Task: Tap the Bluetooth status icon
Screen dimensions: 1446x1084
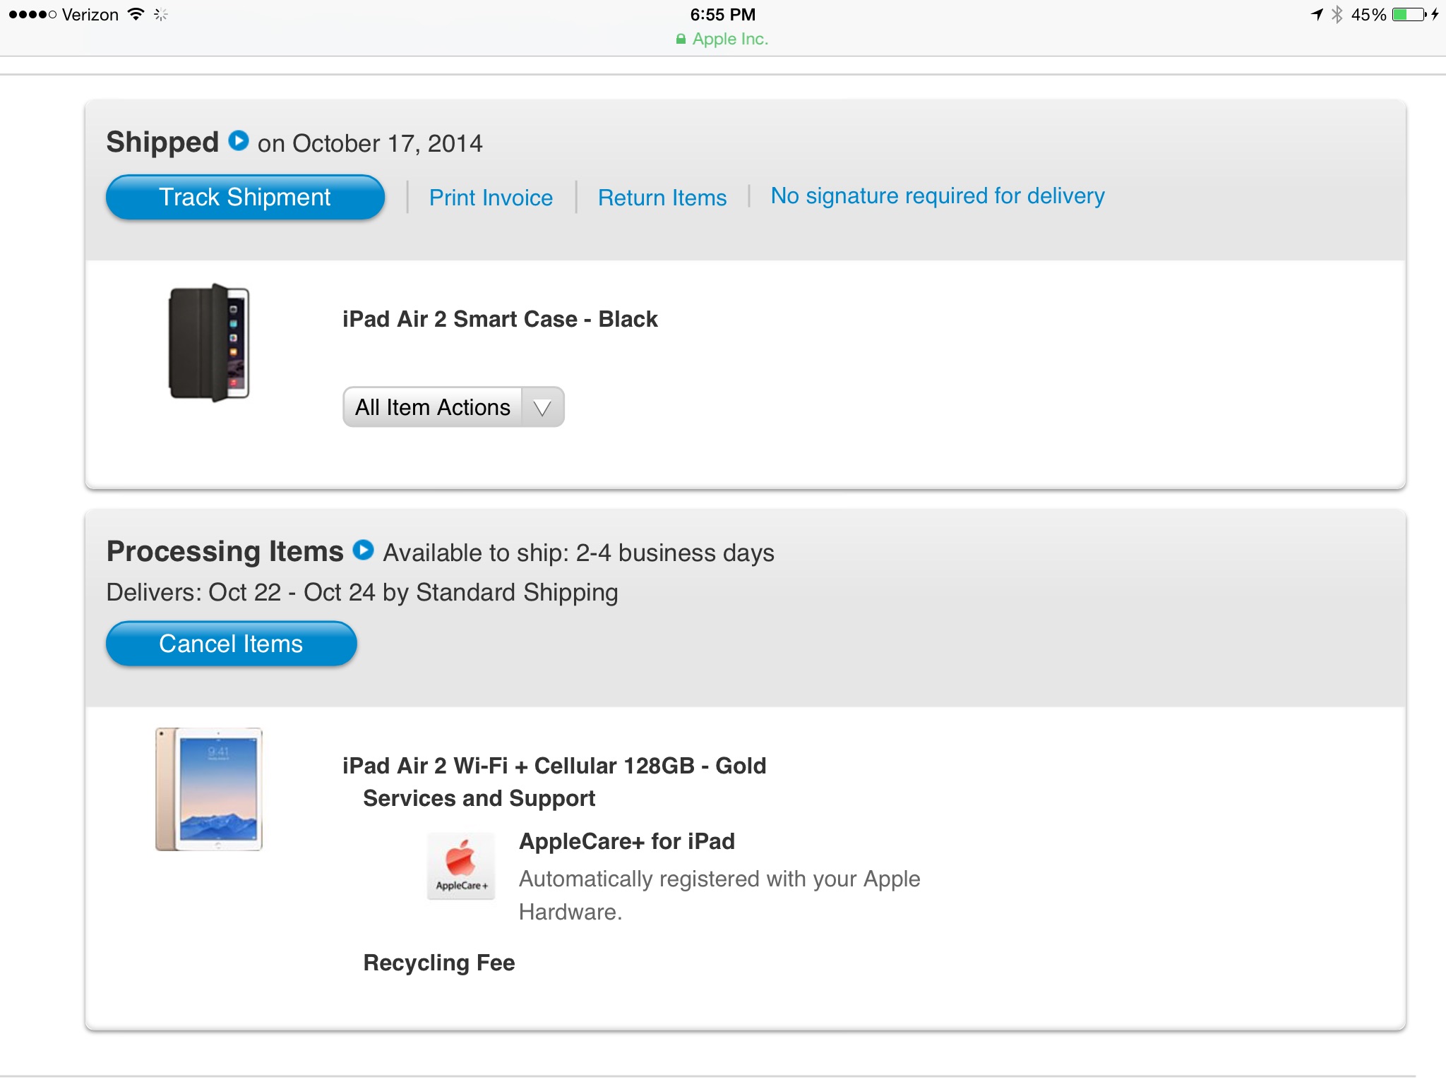Action: tap(1337, 14)
